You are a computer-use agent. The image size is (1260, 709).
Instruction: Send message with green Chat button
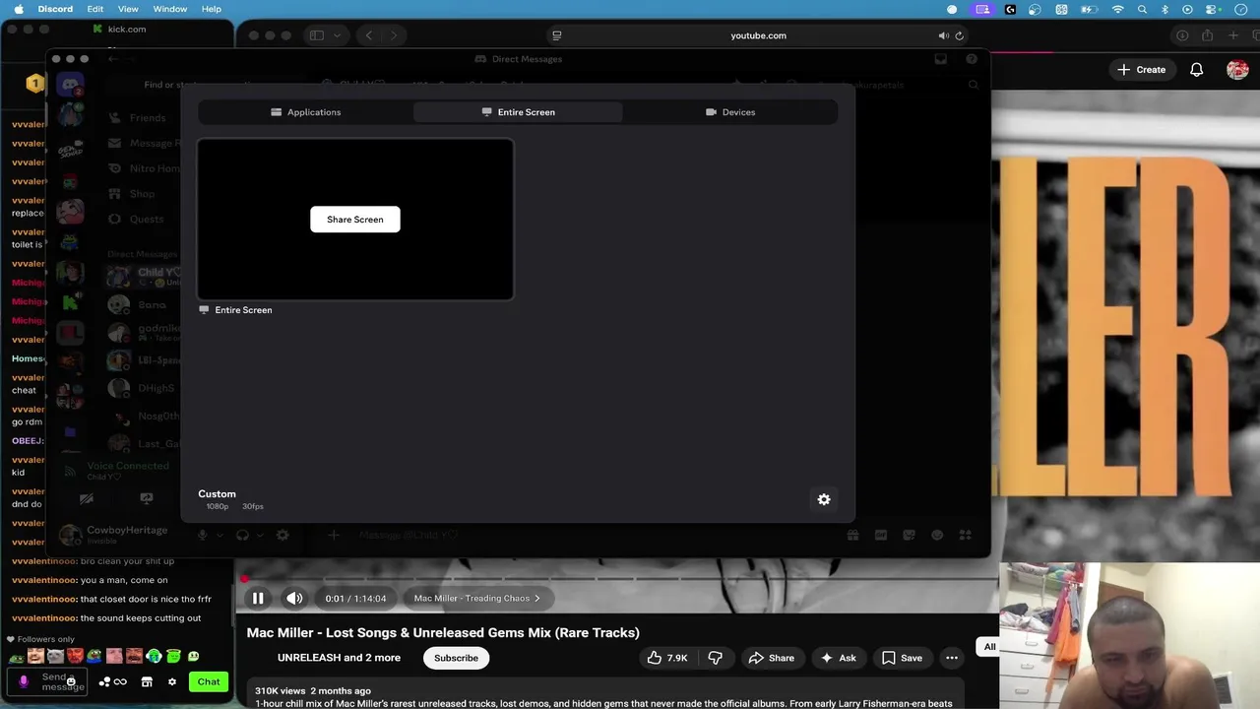point(209,681)
